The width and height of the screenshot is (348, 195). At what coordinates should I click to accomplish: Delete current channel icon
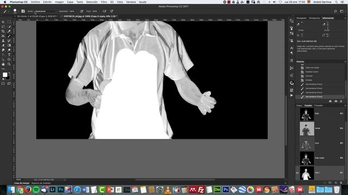click(341, 183)
